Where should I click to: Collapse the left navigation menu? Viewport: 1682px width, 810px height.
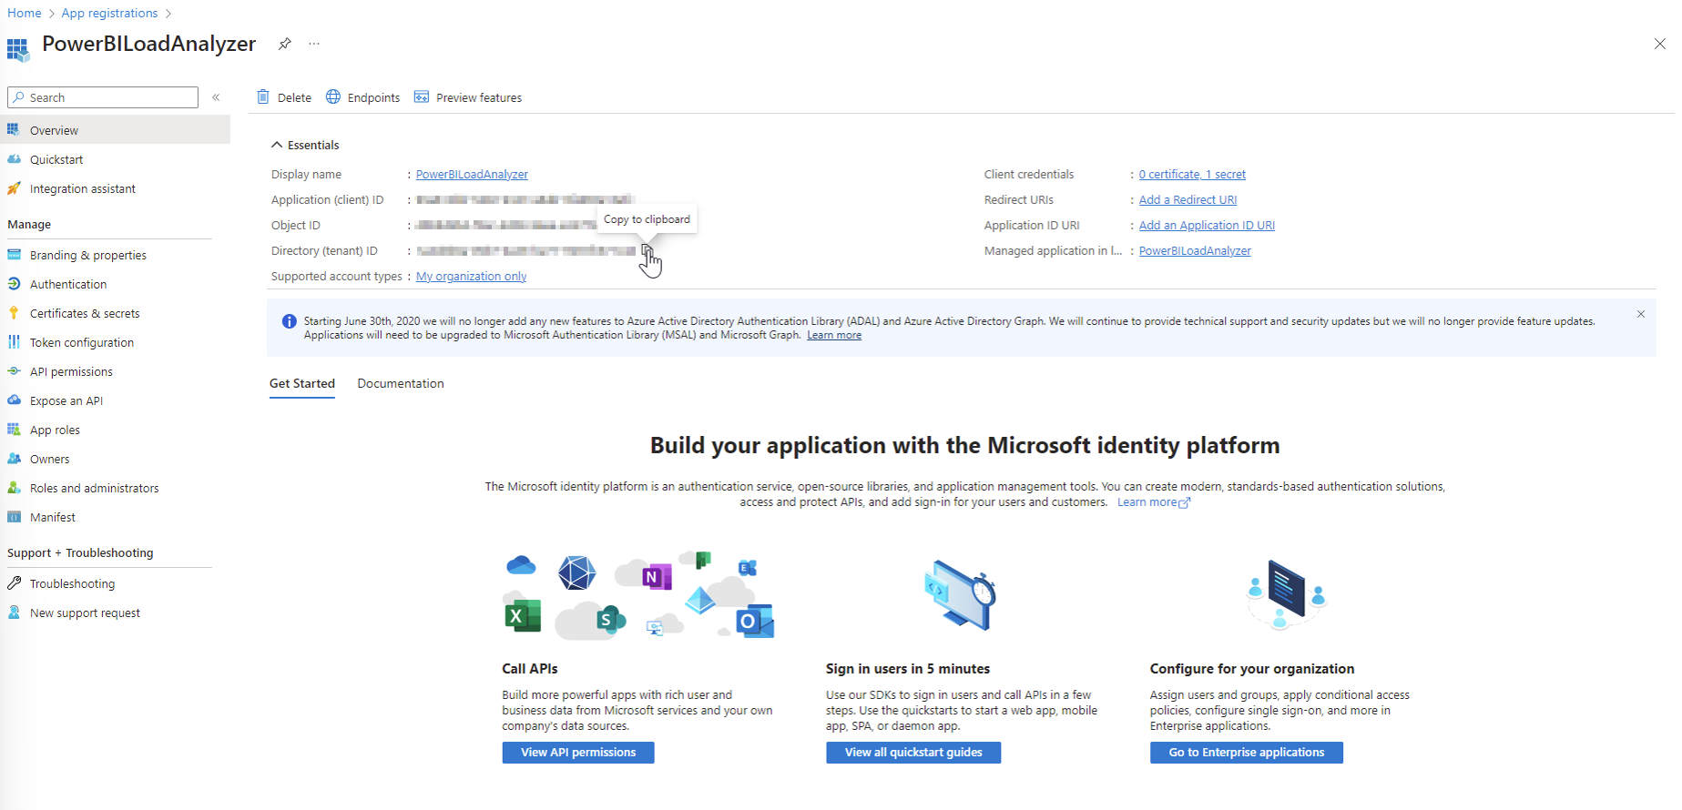216,97
